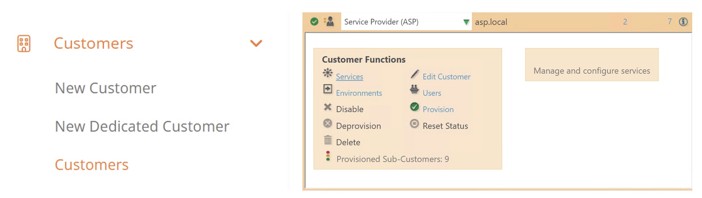Click the Deprovision option
The width and height of the screenshot is (702, 198).
coord(358,126)
